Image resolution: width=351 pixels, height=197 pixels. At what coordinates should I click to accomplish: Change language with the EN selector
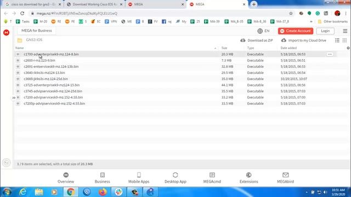tap(263, 31)
